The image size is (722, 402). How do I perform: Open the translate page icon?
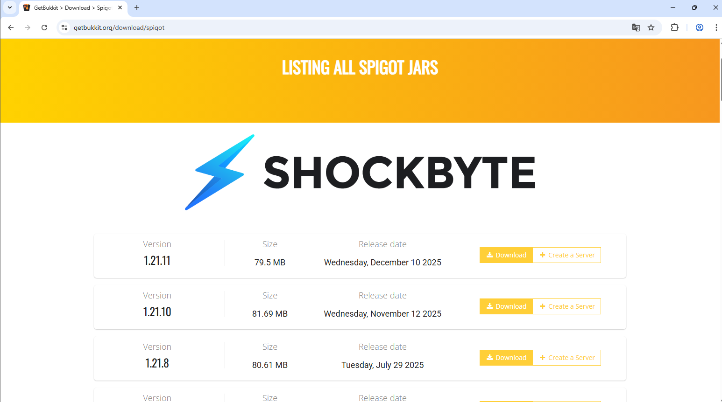pyautogui.click(x=636, y=28)
